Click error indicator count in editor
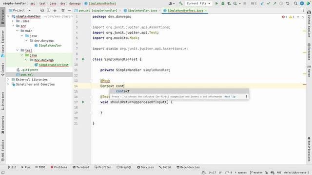 point(285,17)
